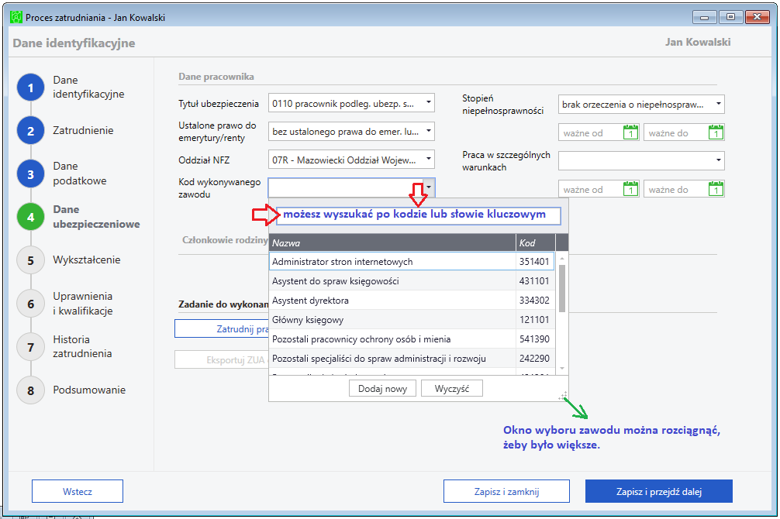Open calendar for special conditions 'ważne do'
Screen dimensions: 780x519
[716, 189]
